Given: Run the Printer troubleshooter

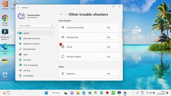Looking at the screenshot, I should point(108,47).
